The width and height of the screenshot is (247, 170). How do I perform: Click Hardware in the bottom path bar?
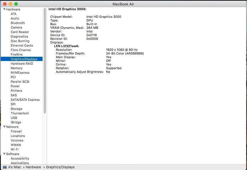[33, 167]
